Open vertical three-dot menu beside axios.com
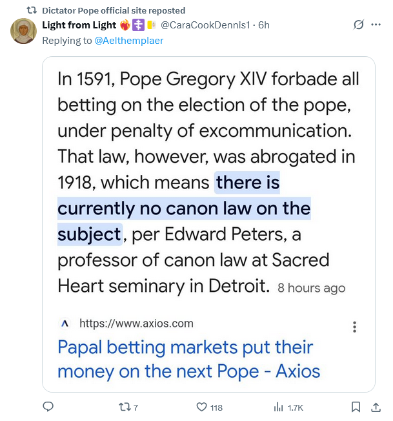Screen dimensions: 393x421 click(x=354, y=327)
